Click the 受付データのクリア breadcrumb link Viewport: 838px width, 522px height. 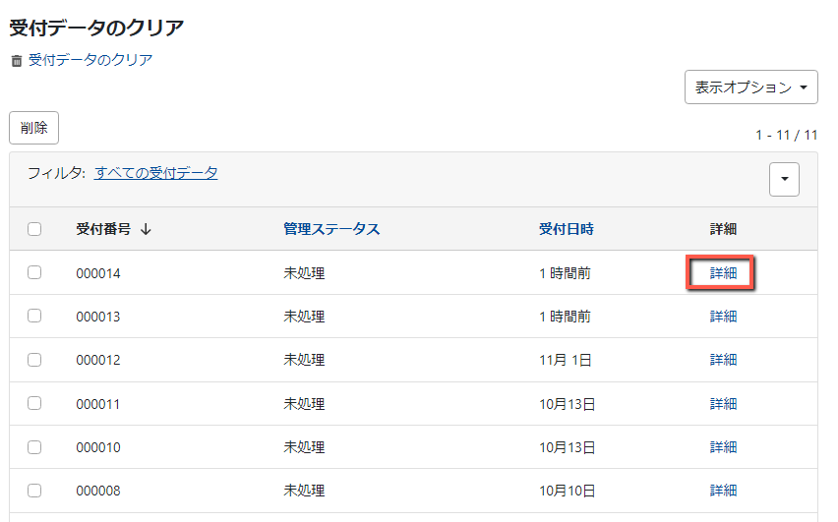pyautogui.click(x=90, y=60)
